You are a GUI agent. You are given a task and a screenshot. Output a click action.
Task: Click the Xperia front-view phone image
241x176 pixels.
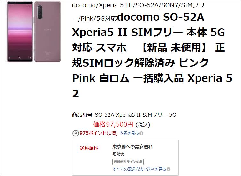(20, 31)
